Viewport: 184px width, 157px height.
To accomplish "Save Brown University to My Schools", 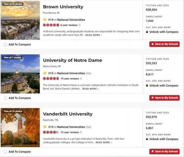I will (164, 44).
